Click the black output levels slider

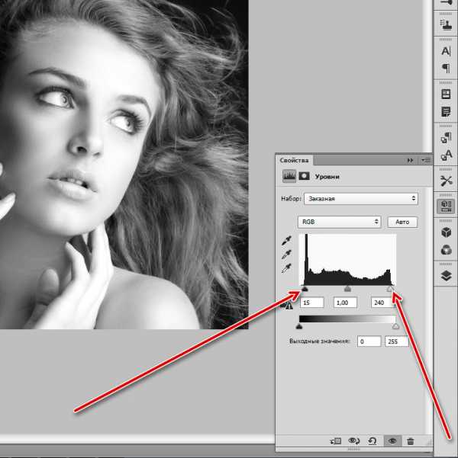click(298, 326)
